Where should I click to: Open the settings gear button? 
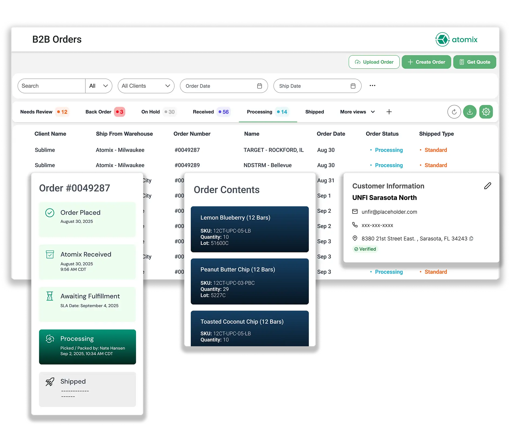[x=486, y=112]
